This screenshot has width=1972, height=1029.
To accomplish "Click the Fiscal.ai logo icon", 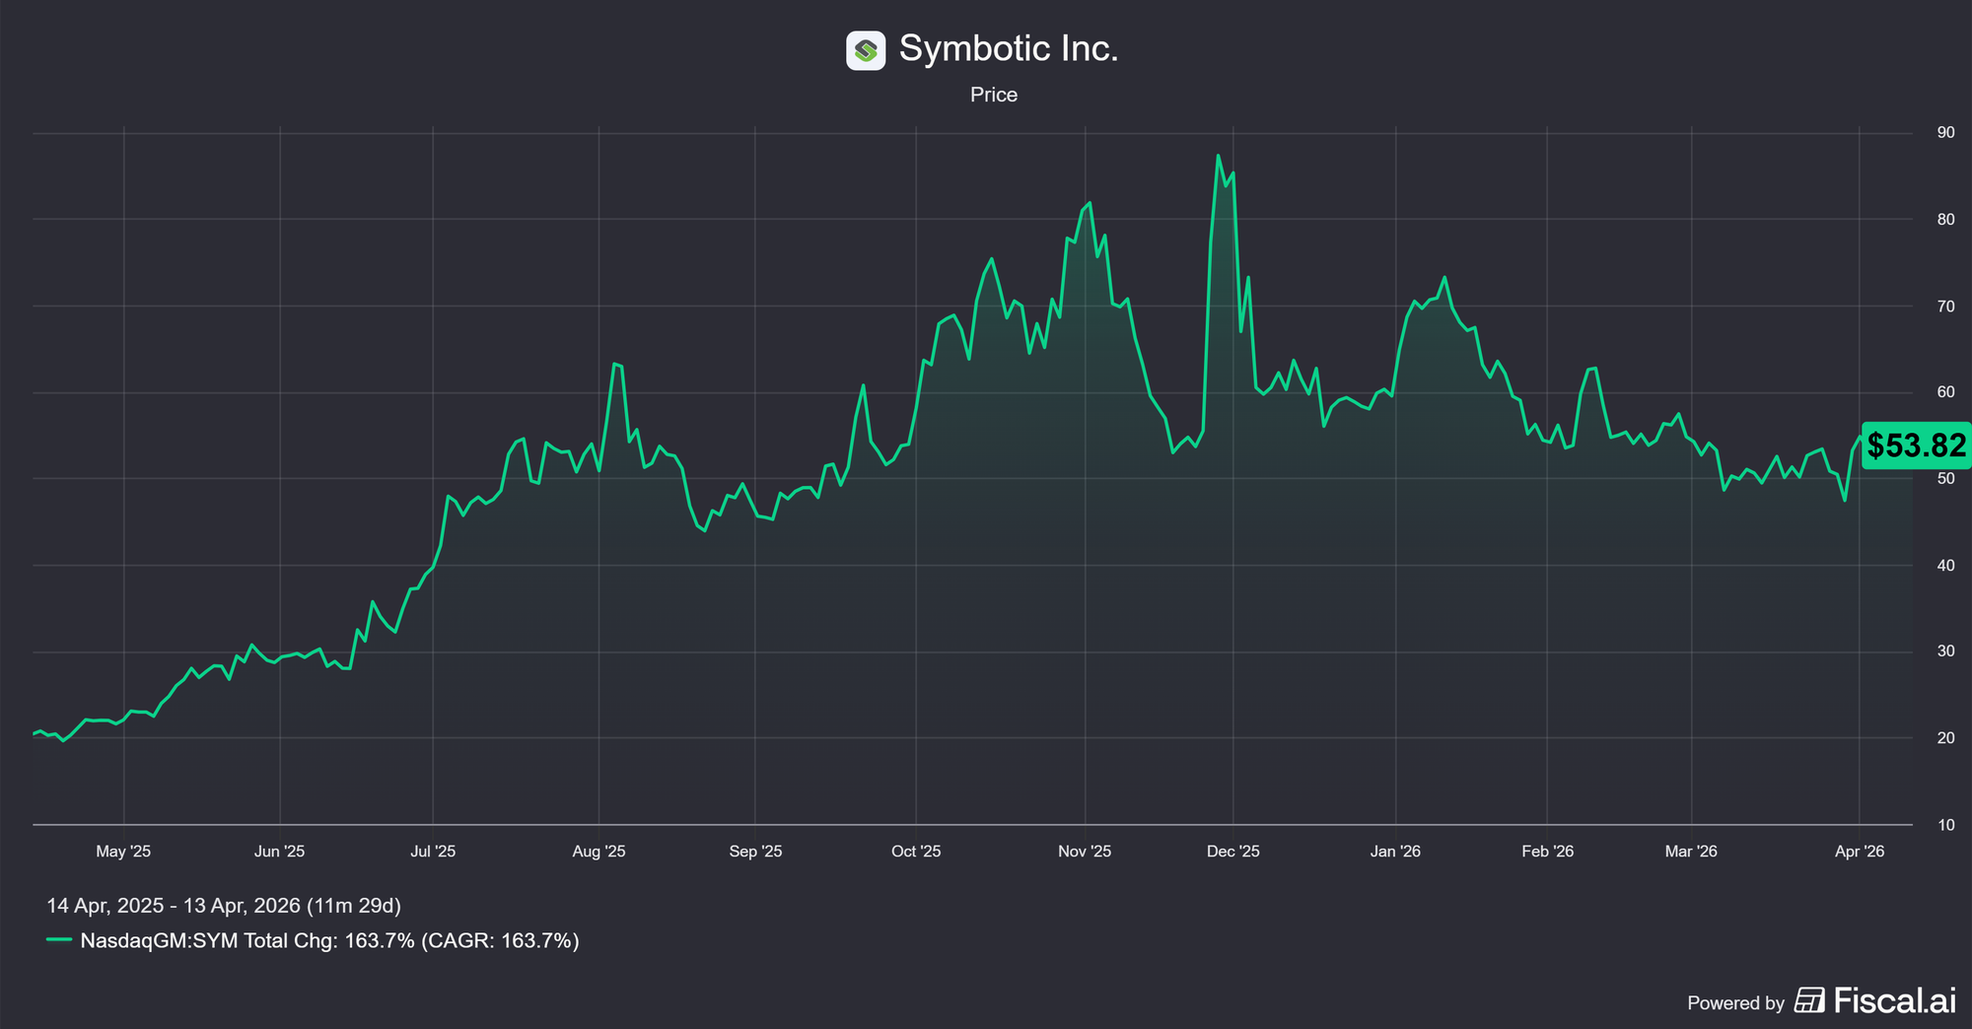I will (1809, 1001).
